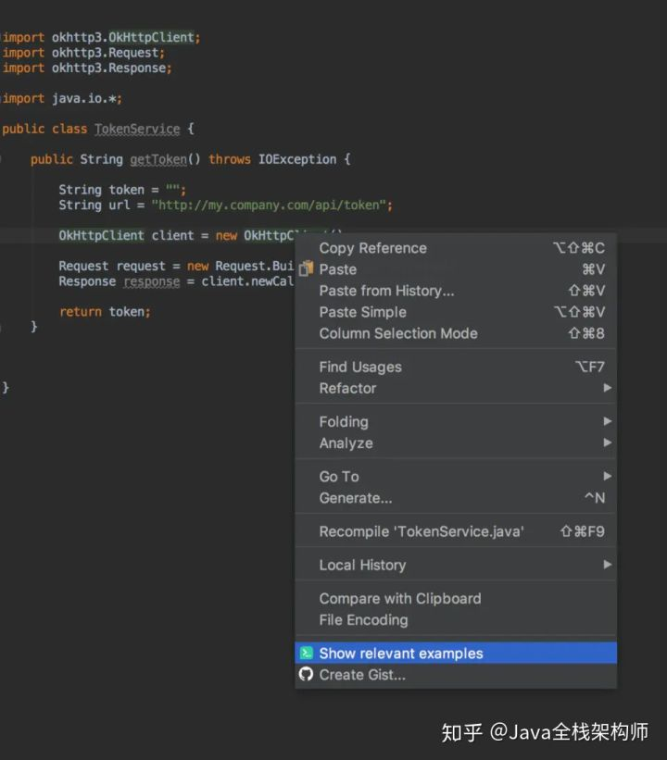Click the 'import okhttp3.Request;' line

coord(83,53)
